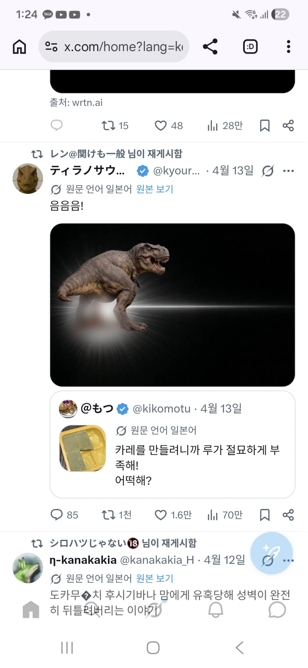Viewport: 308px width, 668px height.
Task: Share the tyrannosaurus tweet
Action: tap(288, 515)
